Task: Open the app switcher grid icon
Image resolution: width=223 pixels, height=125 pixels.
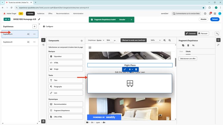Action: [x=215, y=14]
